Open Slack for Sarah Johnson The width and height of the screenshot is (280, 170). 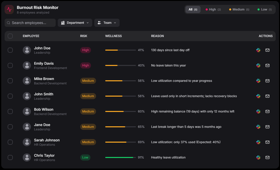pyautogui.click(x=258, y=142)
